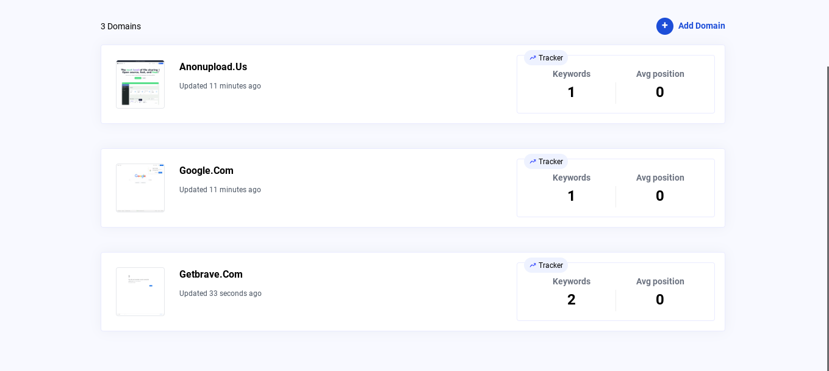Viewport: 829px width, 371px height.
Task: Click the trending arrow icon on Google.Com Tracker badge
Action: point(531,162)
